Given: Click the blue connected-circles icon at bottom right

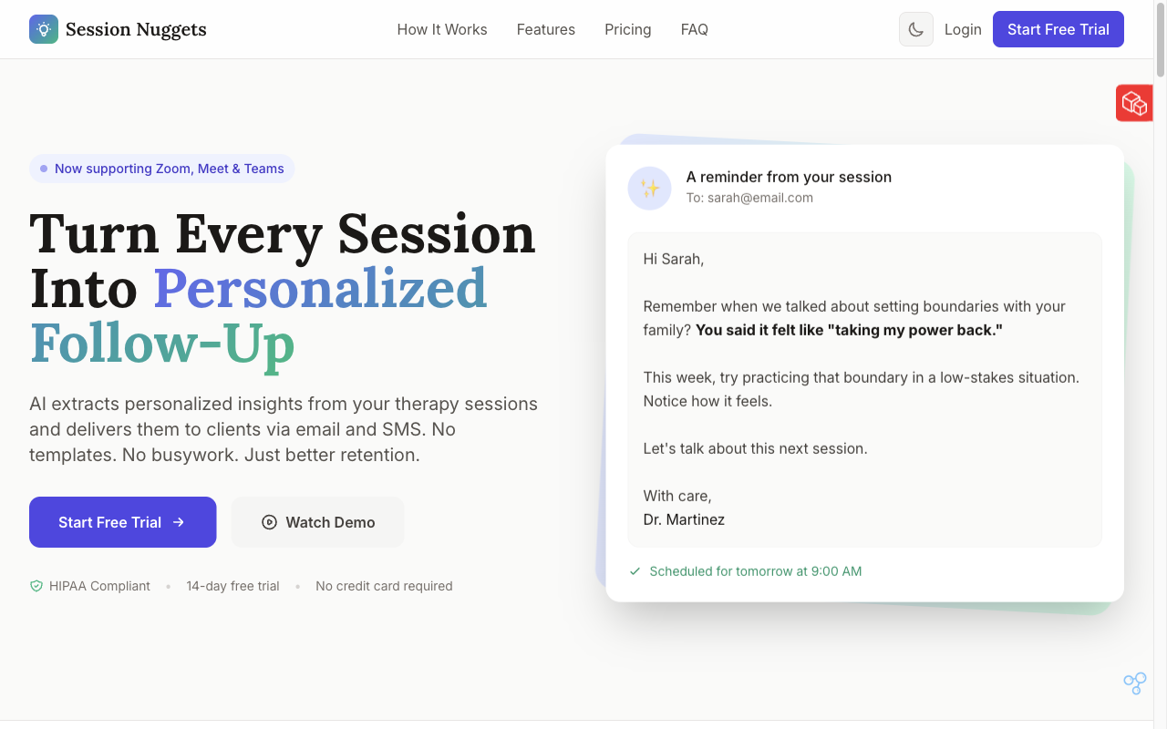Looking at the screenshot, I should pos(1134,683).
